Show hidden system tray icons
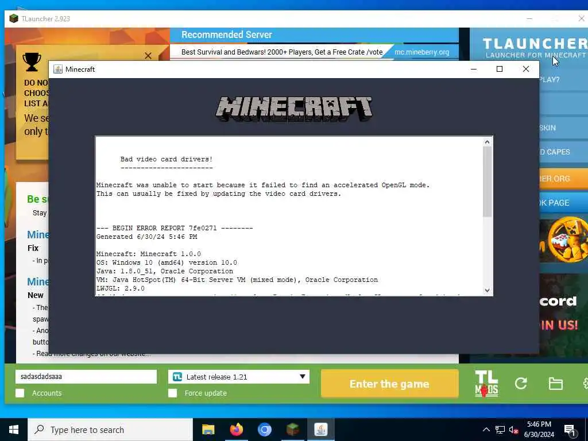Screen dimensions: 588x441 pos(486,430)
